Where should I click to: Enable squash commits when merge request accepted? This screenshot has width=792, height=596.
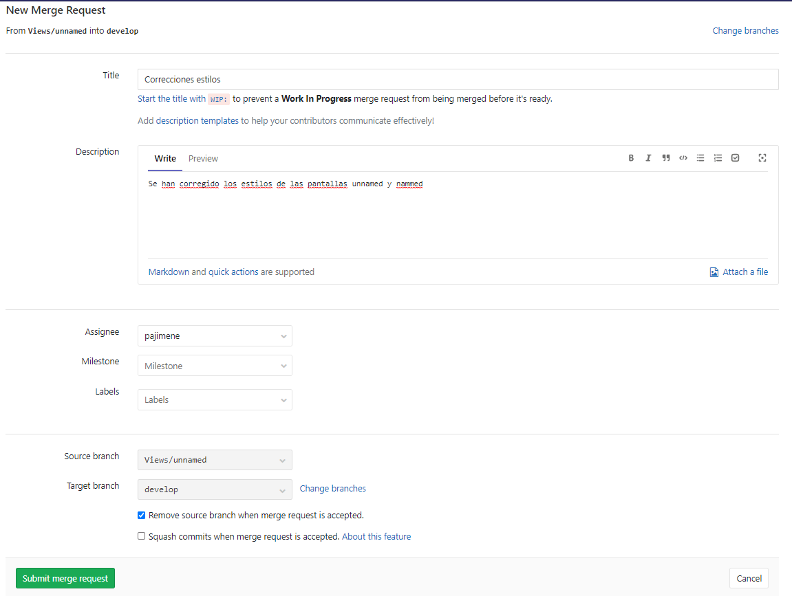coord(141,536)
